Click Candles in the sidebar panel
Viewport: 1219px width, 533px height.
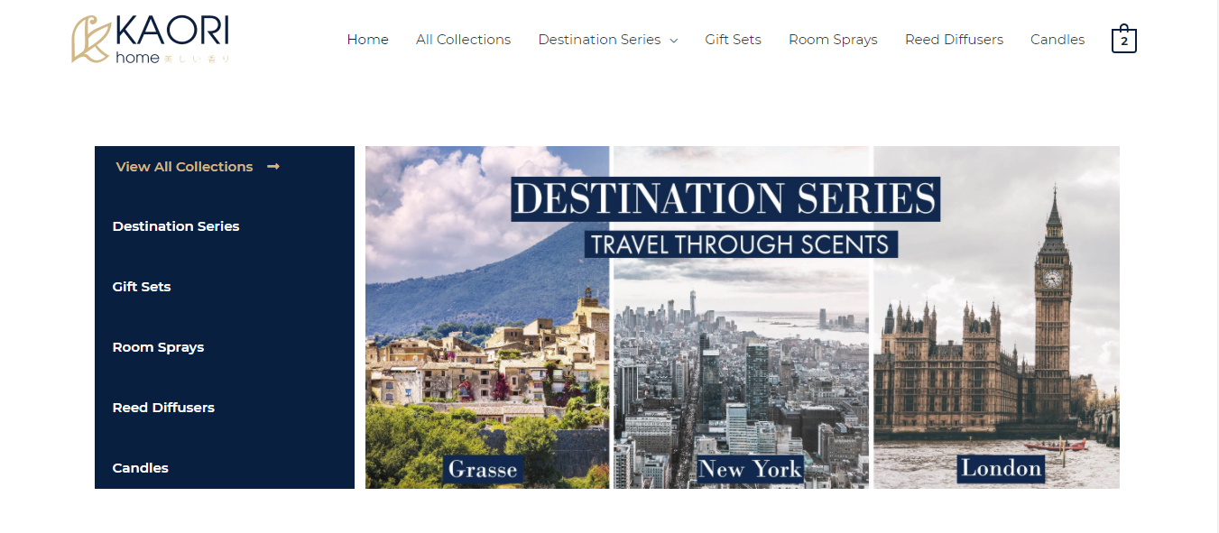(x=140, y=468)
